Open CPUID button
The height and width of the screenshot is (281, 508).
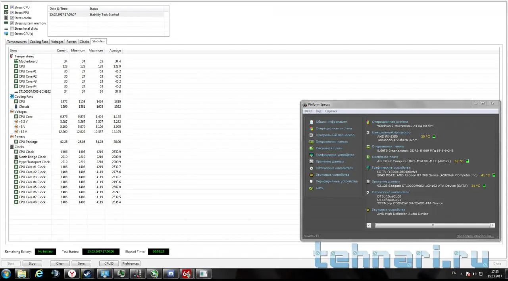pos(109,263)
